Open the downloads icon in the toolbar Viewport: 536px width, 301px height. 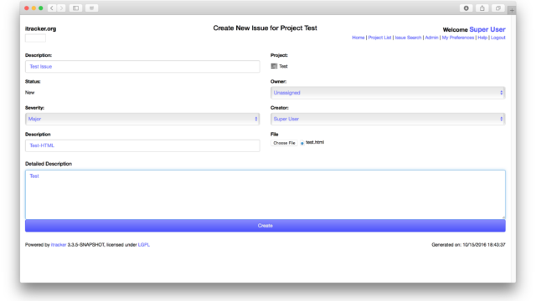466,8
